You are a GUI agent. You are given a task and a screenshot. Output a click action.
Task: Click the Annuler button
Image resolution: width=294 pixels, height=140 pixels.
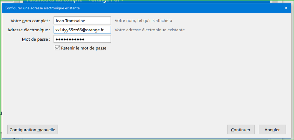tap(272, 129)
